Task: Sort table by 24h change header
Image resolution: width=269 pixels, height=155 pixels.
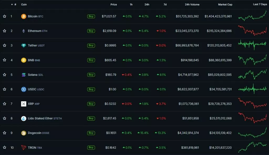Action: [147, 4]
